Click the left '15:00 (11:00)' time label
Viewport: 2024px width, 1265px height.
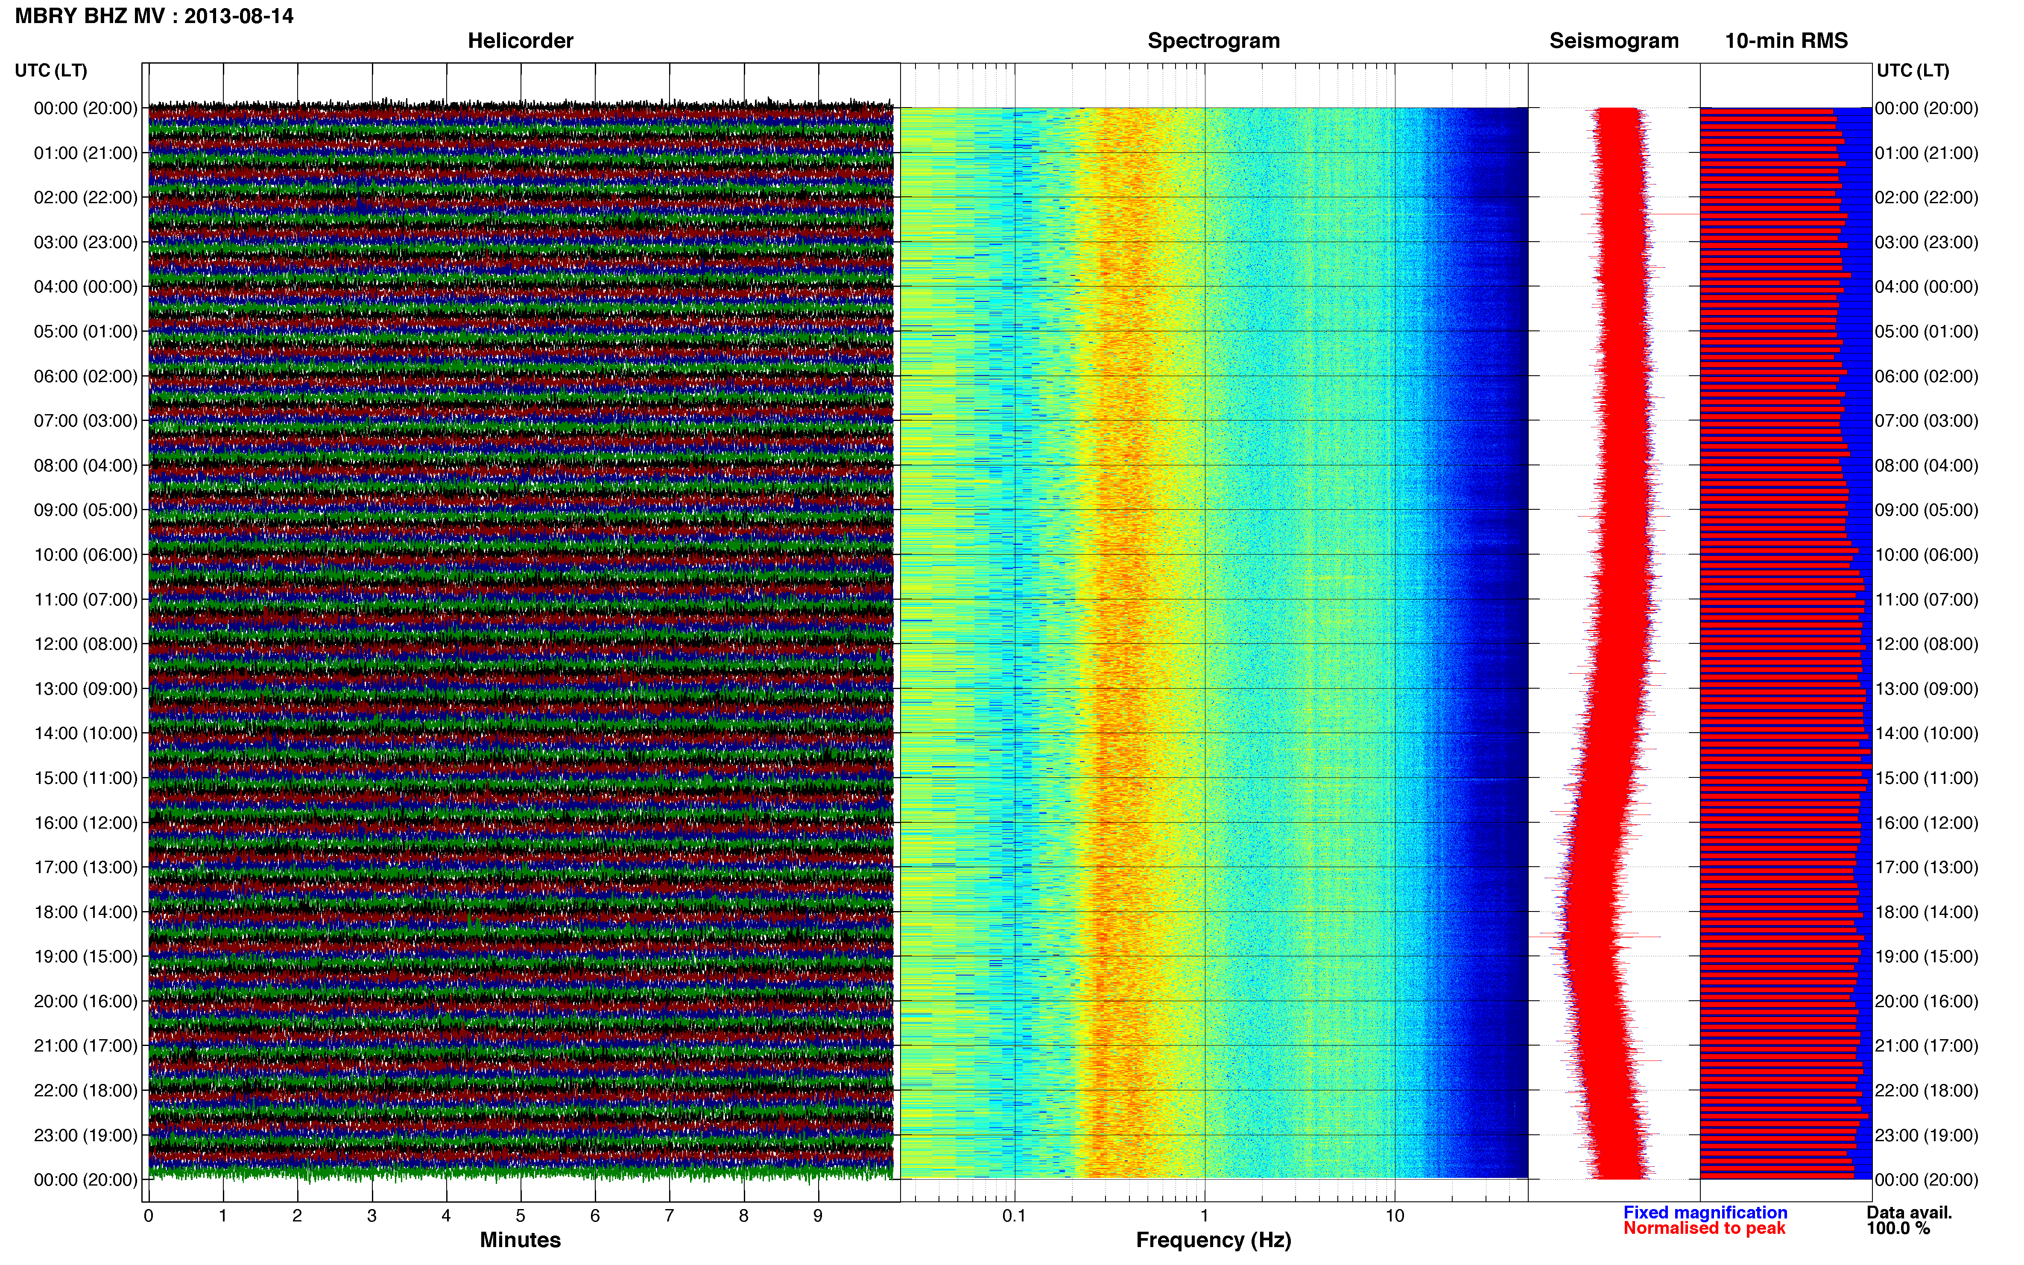85,778
